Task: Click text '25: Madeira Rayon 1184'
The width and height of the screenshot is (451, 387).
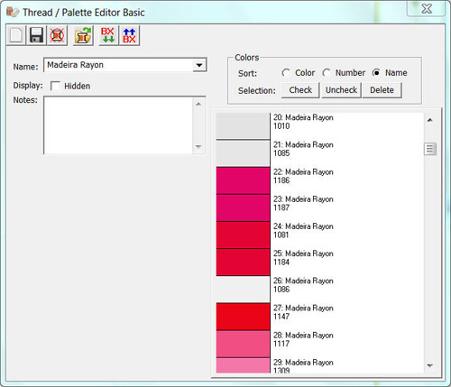Action: click(303, 258)
